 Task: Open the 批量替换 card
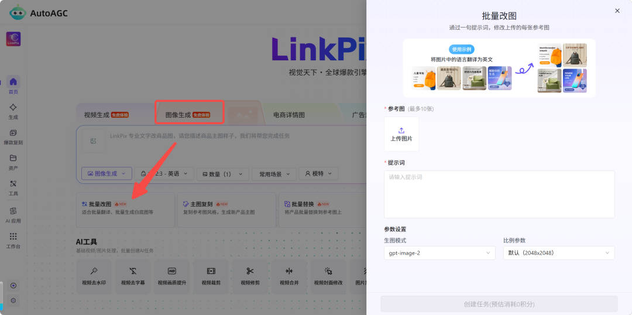tap(322, 210)
